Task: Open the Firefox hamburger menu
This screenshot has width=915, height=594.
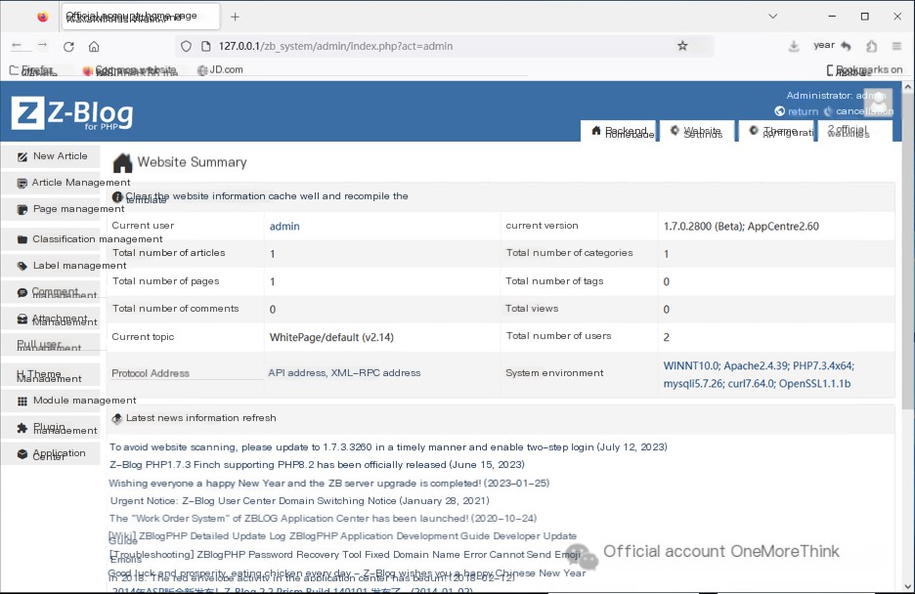Action: pos(896,46)
